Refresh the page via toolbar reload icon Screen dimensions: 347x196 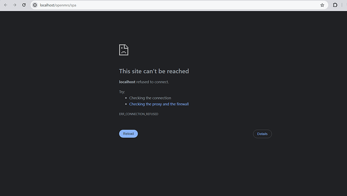pyautogui.click(x=24, y=5)
